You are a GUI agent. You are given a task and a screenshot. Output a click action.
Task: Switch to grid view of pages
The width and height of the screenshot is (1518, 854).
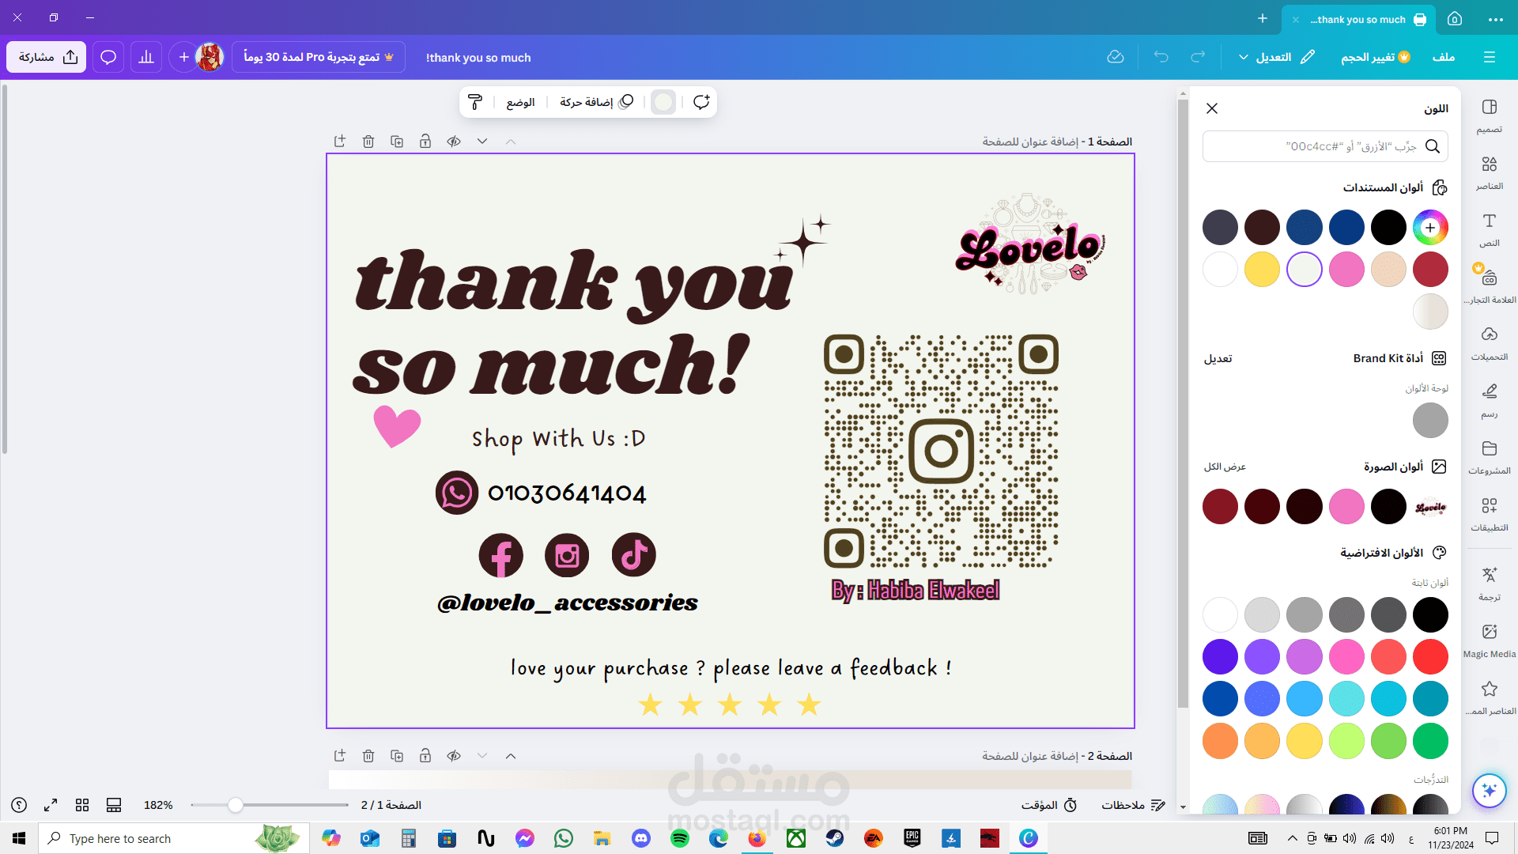tap(82, 805)
